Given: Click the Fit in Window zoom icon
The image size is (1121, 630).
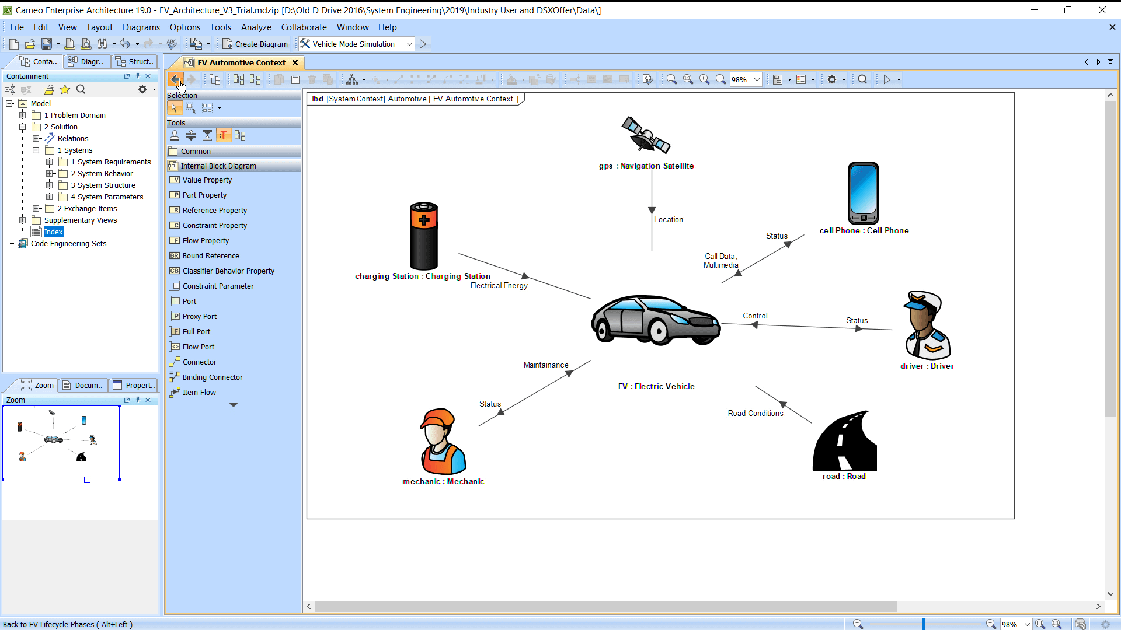Looking at the screenshot, I should point(672,79).
